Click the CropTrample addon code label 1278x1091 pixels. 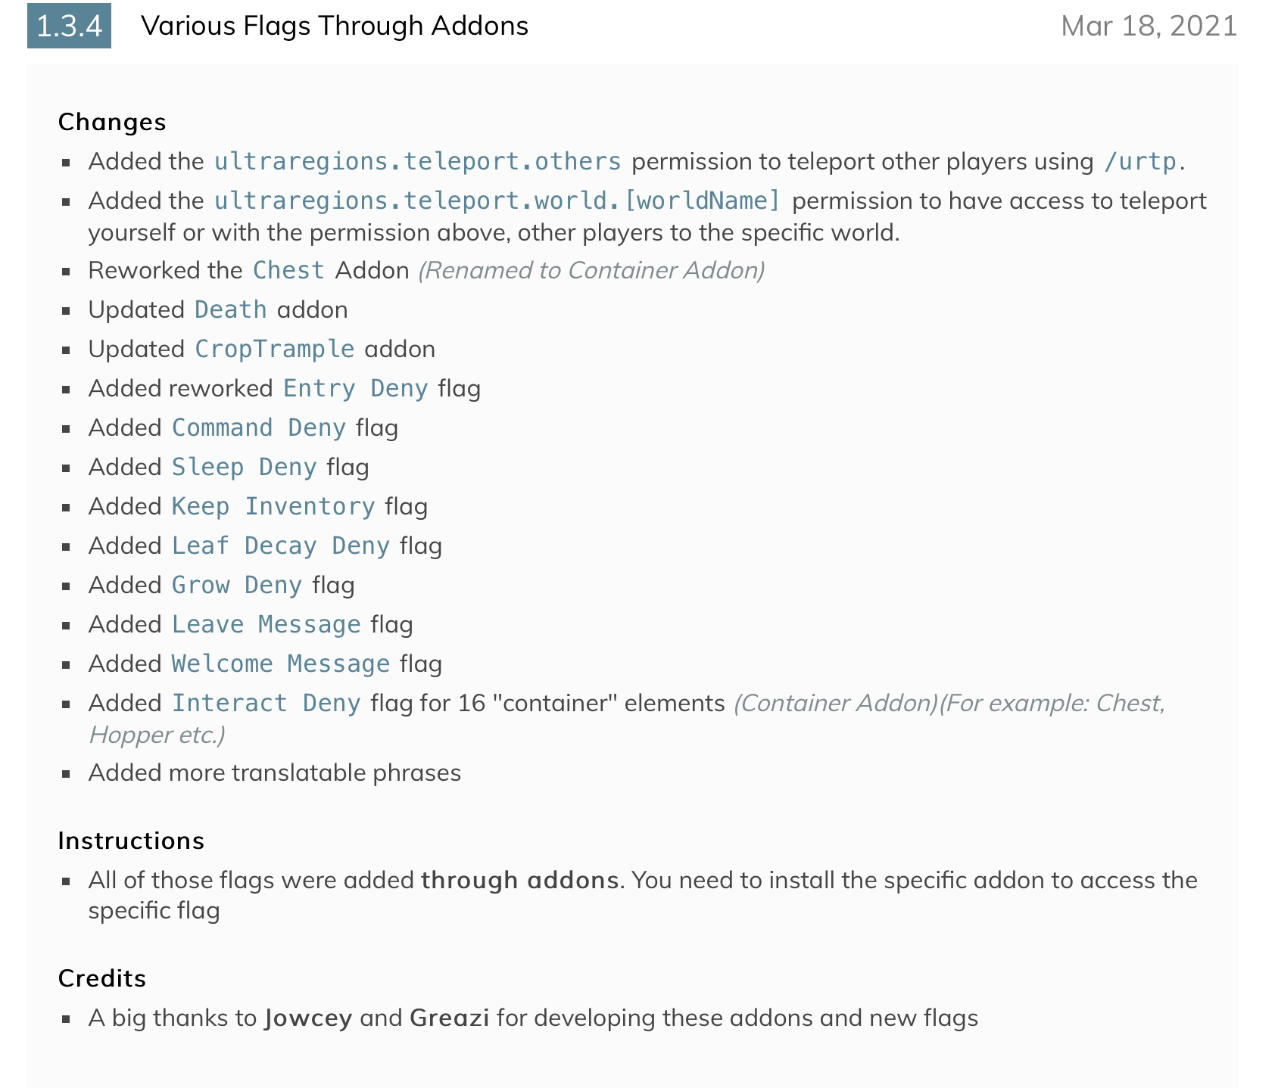point(274,349)
